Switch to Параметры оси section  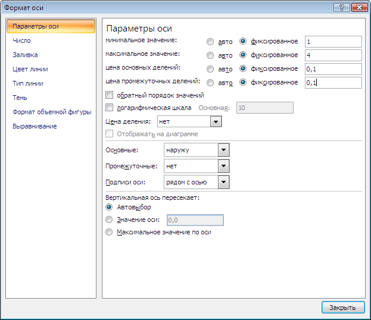point(51,26)
